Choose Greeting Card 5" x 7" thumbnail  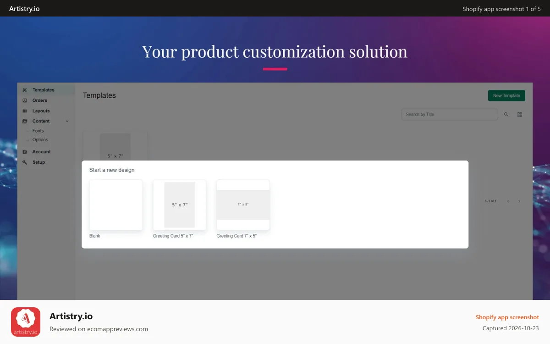click(x=180, y=205)
